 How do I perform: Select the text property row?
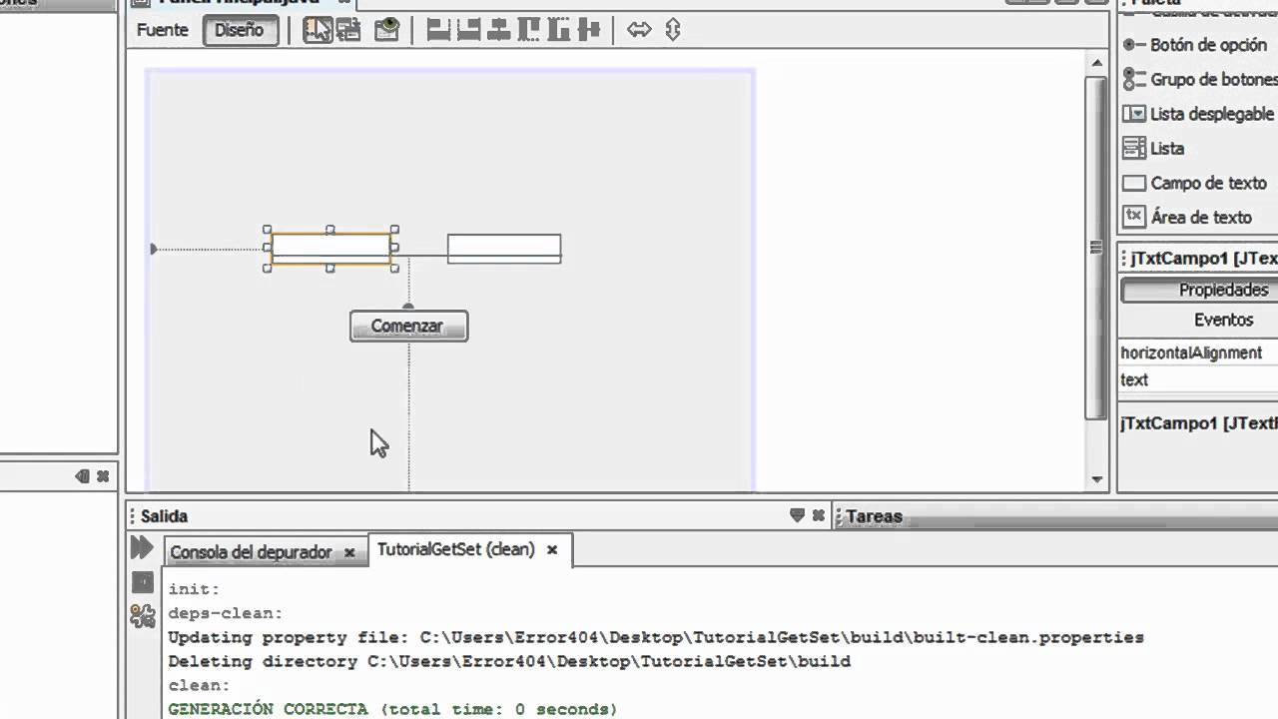pos(1198,379)
